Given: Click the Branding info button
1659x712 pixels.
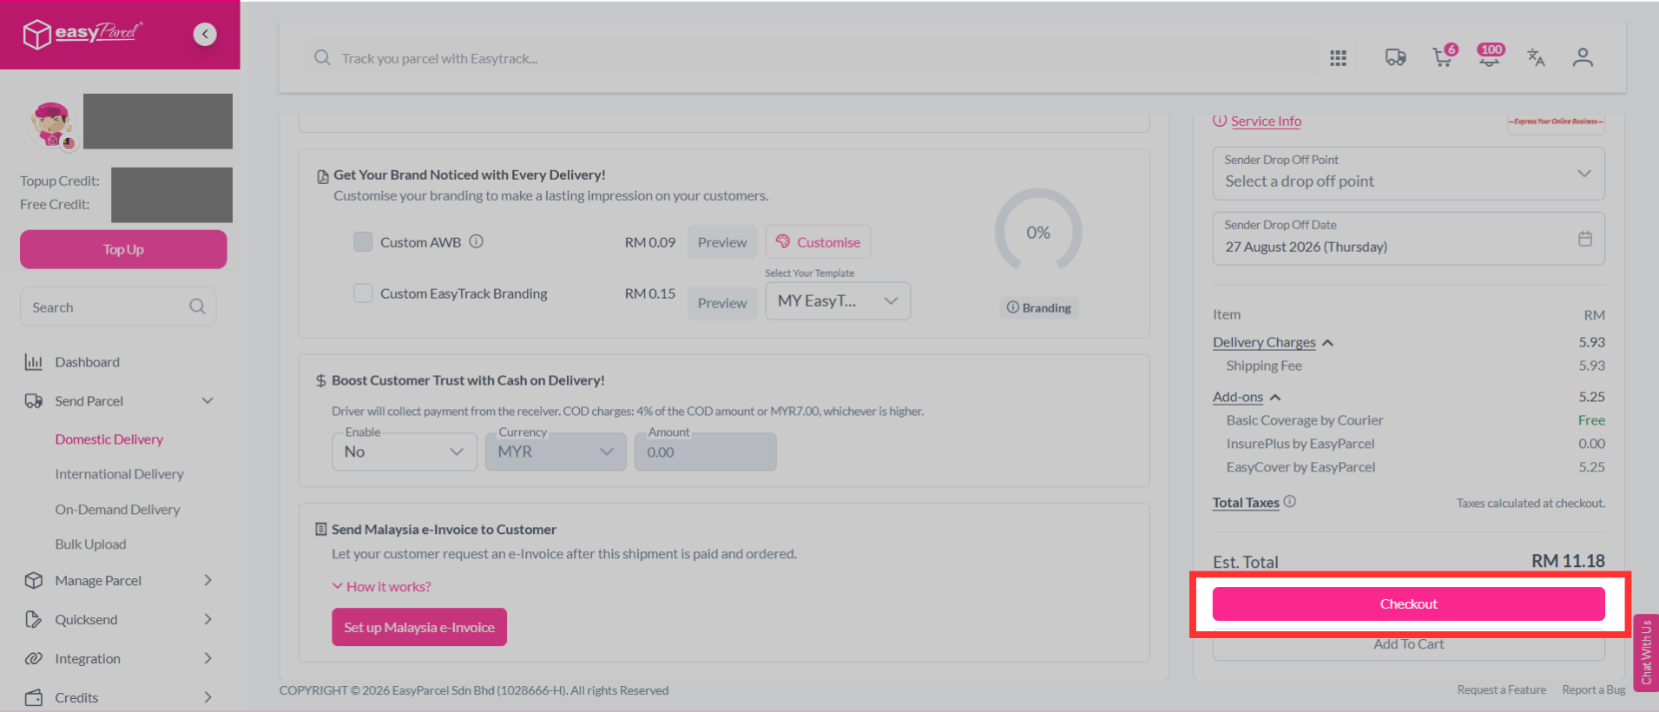Looking at the screenshot, I should coord(1038,307).
